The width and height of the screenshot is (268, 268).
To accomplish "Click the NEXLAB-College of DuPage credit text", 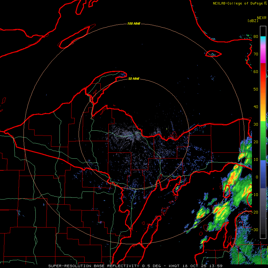I will tap(239, 3).
